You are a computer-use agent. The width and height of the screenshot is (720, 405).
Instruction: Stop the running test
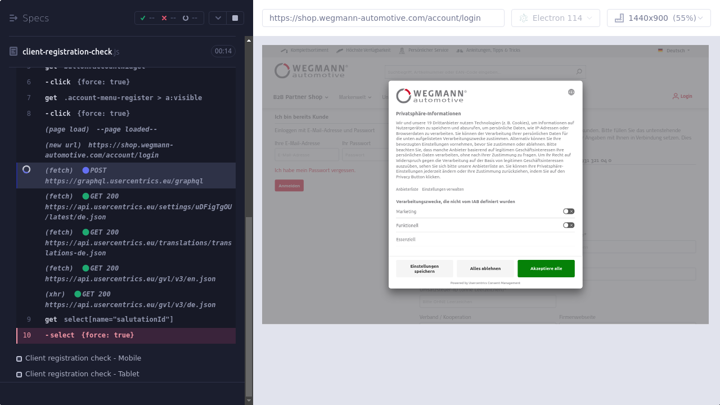coord(235,18)
